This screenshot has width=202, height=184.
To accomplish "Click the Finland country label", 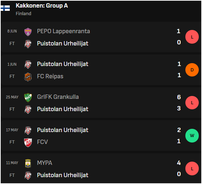I will [x=23, y=13].
